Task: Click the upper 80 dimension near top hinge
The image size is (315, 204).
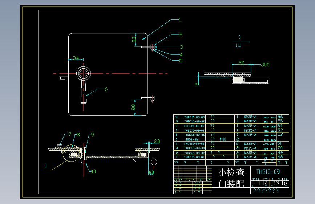Action: [x=134, y=39]
